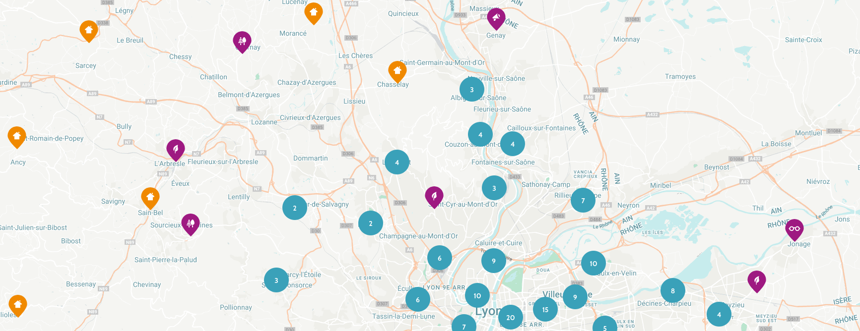Viewport: 860px width, 331px height.
Task: Select the orange house marker at Chasselay
Action: (x=397, y=71)
